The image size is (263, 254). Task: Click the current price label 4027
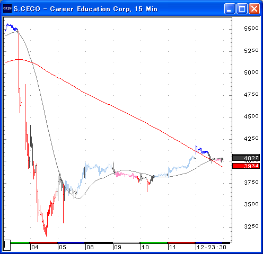pos(246,158)
